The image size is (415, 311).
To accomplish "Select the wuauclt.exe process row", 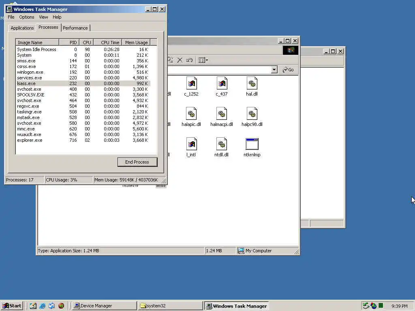I will [x=83, y=134].
